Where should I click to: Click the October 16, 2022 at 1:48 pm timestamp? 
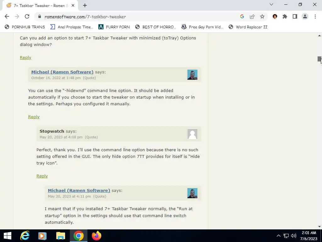click(56, 78)
